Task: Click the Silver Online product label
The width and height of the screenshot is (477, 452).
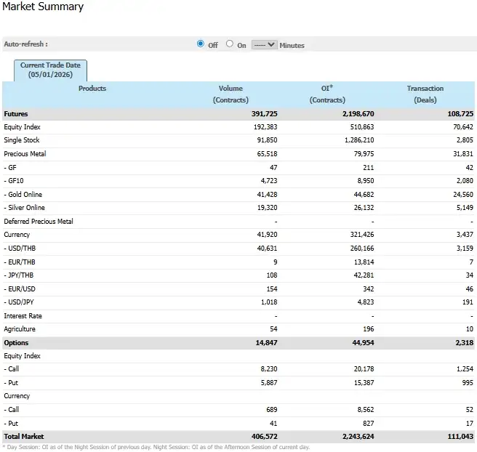Action: 24,208
